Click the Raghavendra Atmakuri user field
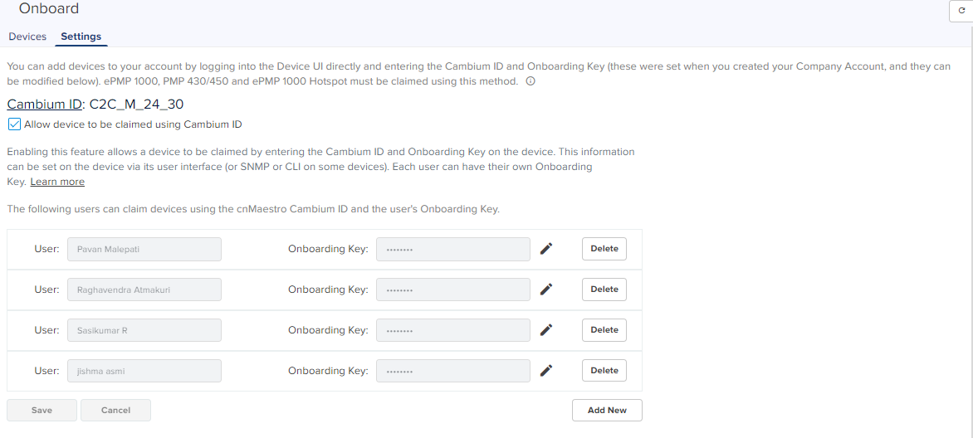The height and width of the screenshot is (438, 973). (x=144, y=290)
